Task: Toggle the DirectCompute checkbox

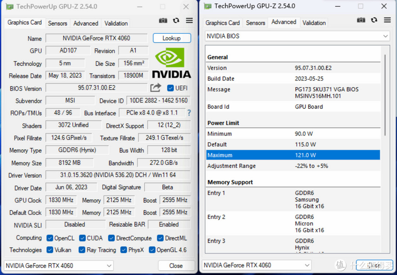Action: 111,238
